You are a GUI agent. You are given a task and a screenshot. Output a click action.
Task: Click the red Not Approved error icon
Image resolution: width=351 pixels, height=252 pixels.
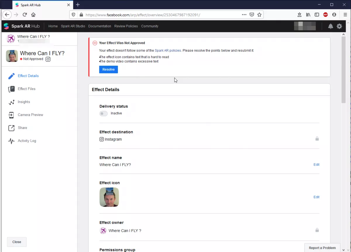tap(95, 43)
